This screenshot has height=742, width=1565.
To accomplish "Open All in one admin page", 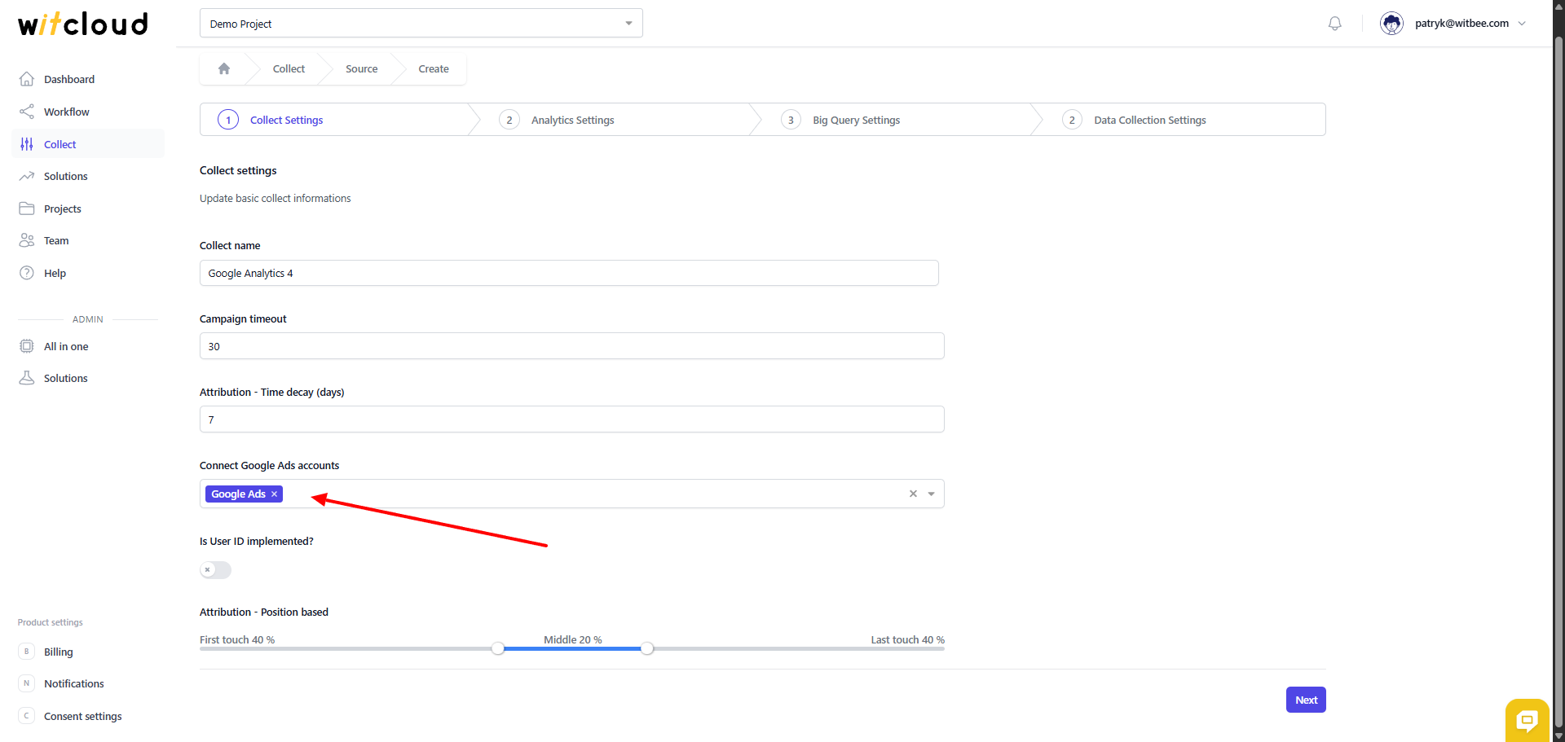I will pos(65,347).
